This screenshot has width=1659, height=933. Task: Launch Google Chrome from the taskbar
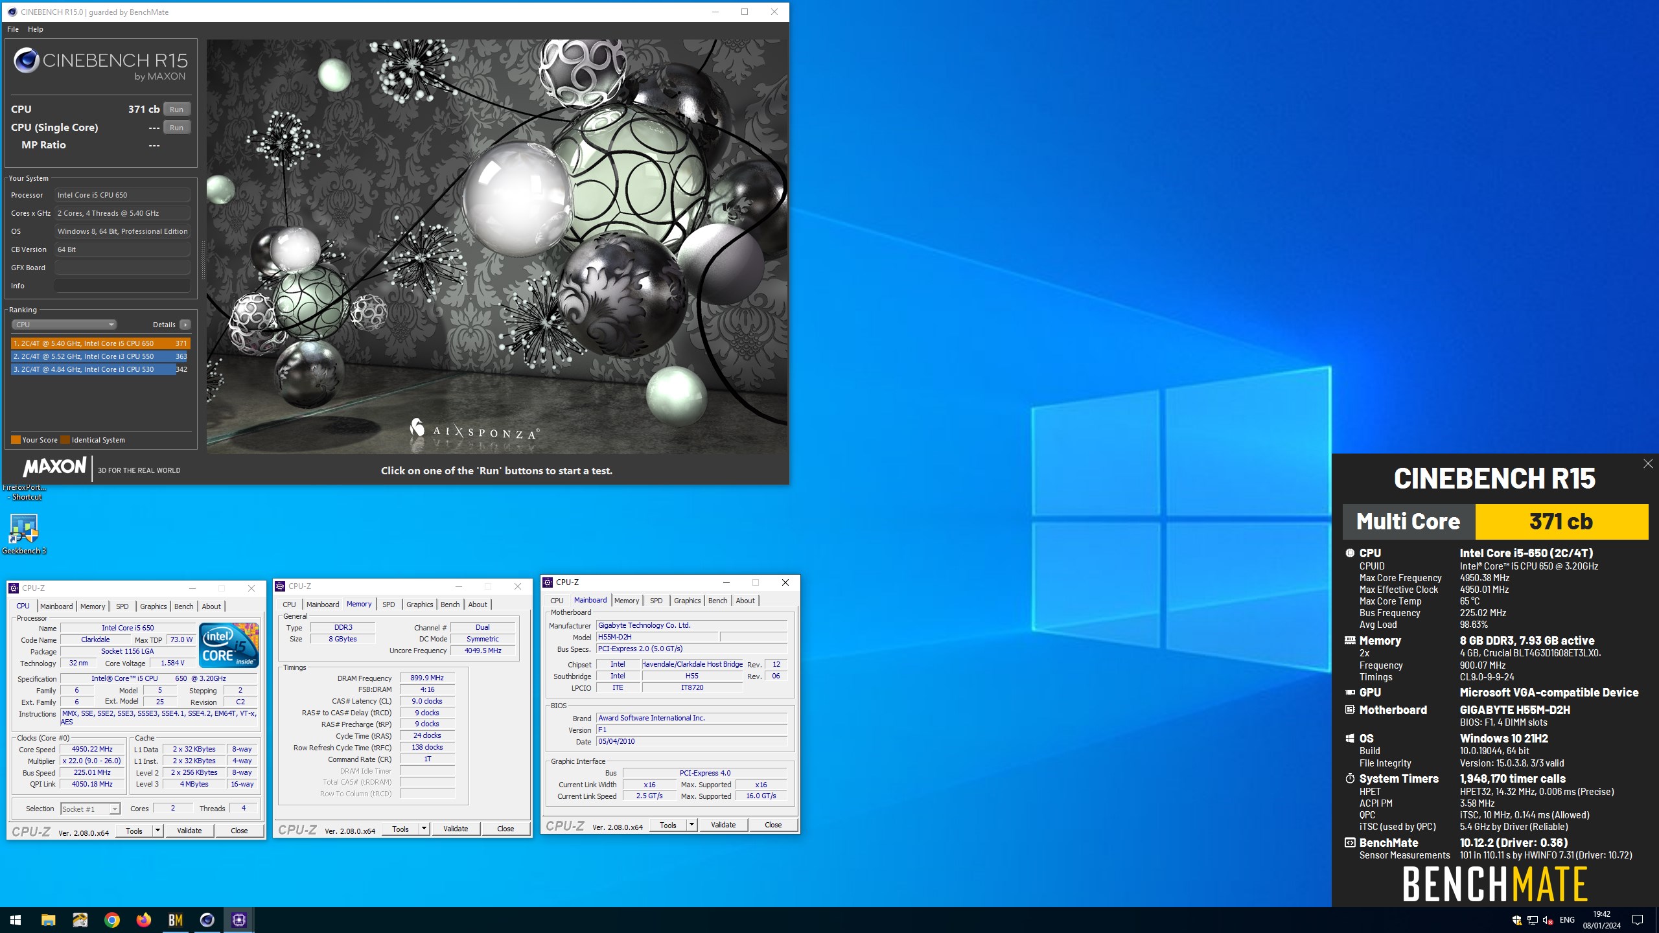[x=112, y=920]
